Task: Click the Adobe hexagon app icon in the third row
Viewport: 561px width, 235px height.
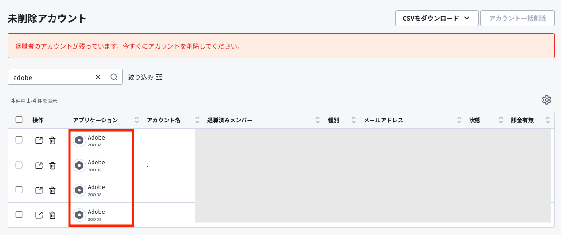Action: pyautogui.click(x=79, y=190)
